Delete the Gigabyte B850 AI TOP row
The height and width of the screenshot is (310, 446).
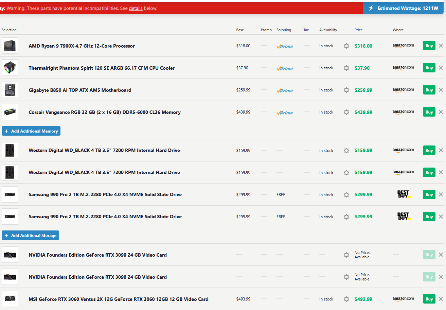point(441,90)
